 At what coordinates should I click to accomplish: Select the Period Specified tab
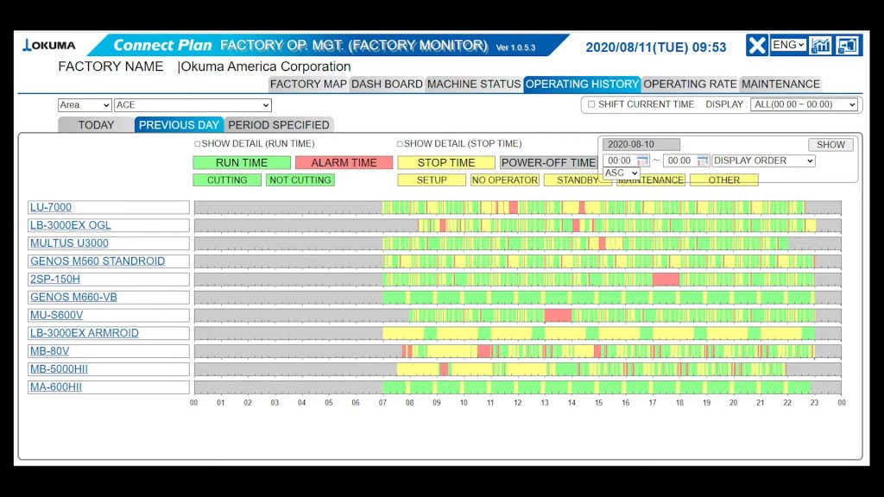click(x=279, y=125)
